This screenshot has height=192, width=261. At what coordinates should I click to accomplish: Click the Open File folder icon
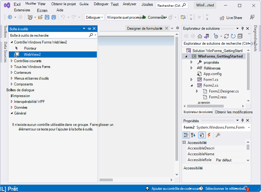pyautogui.click(x=40, y=17)
